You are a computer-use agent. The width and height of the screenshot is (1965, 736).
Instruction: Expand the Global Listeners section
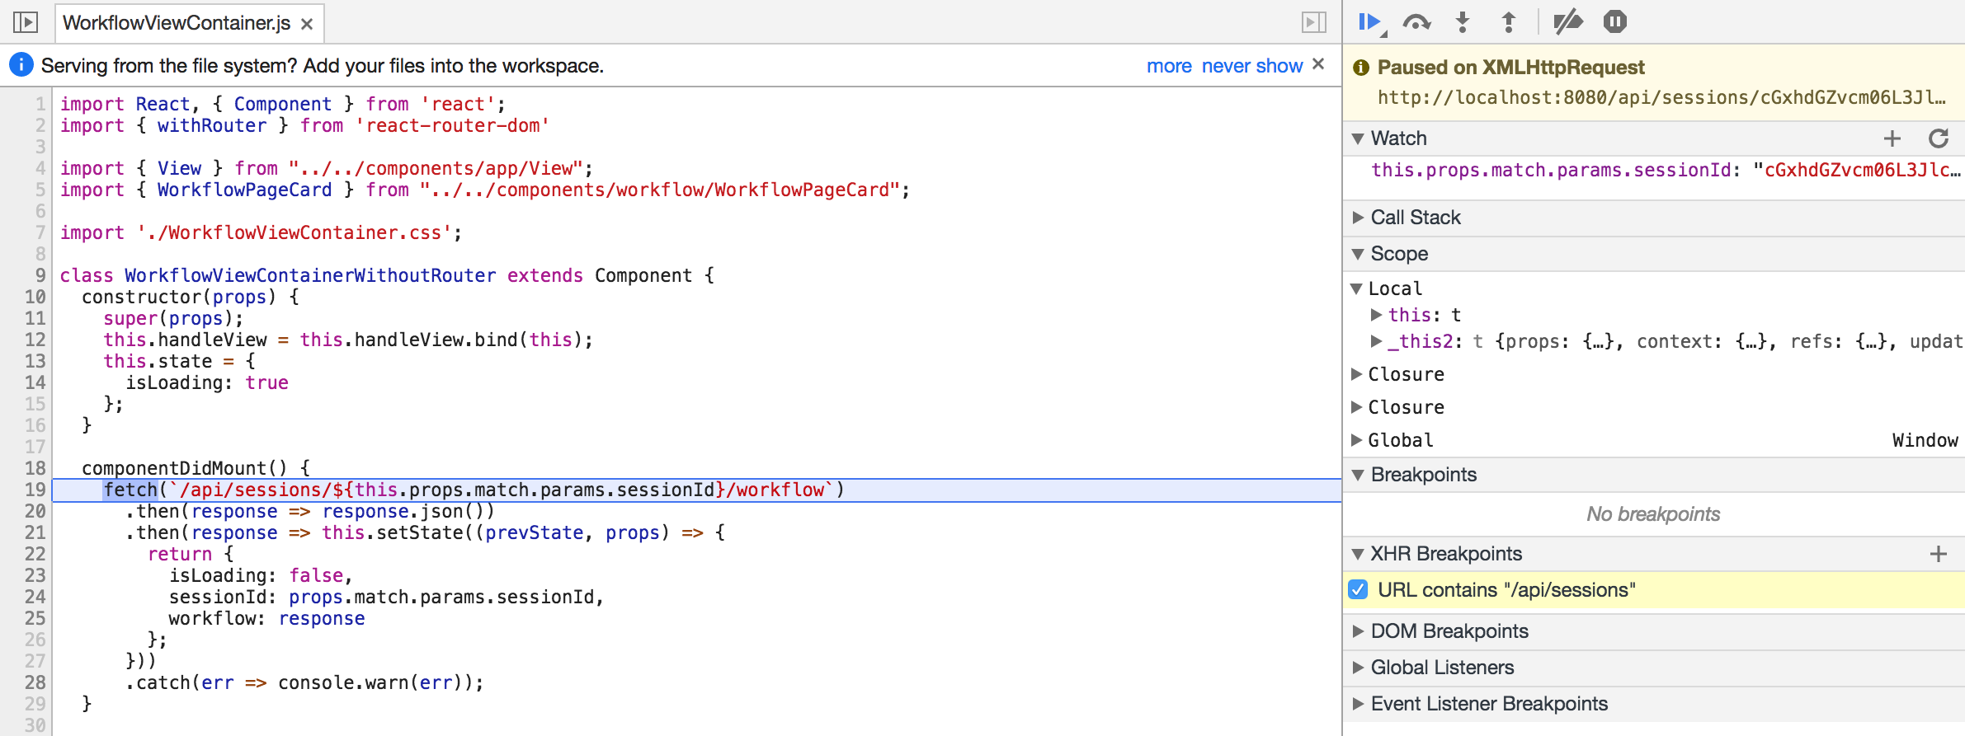pyautogui.click(x=1358, y=668)
